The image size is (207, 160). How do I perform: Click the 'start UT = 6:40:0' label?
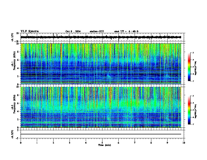pyautogui.click(x=126, y=31)
